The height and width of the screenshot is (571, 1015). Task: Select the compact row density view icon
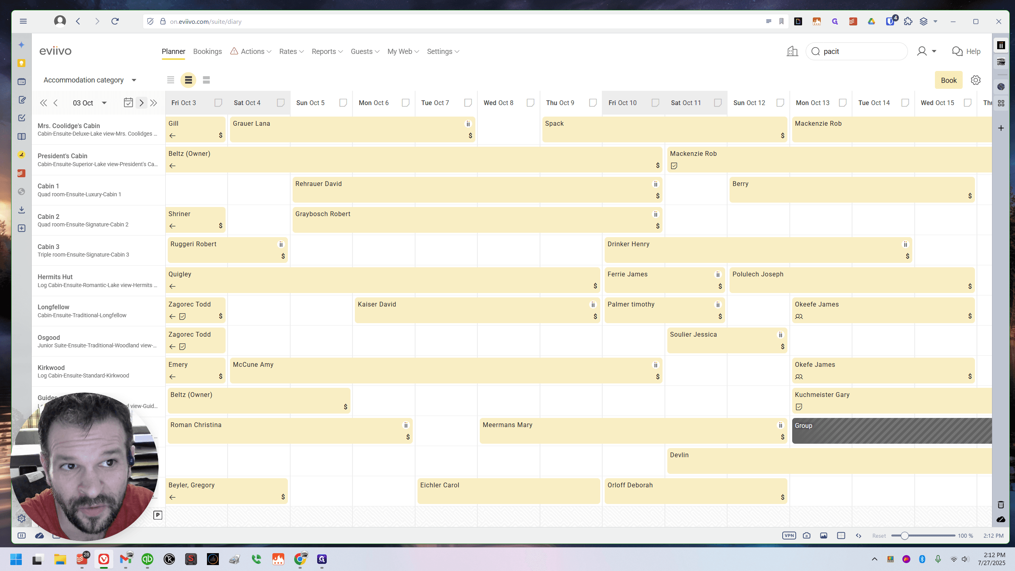pos(170,80)
